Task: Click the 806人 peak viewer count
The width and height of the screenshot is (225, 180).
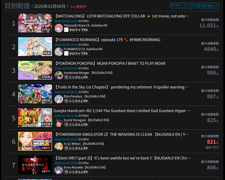Action: click(213, 168)
